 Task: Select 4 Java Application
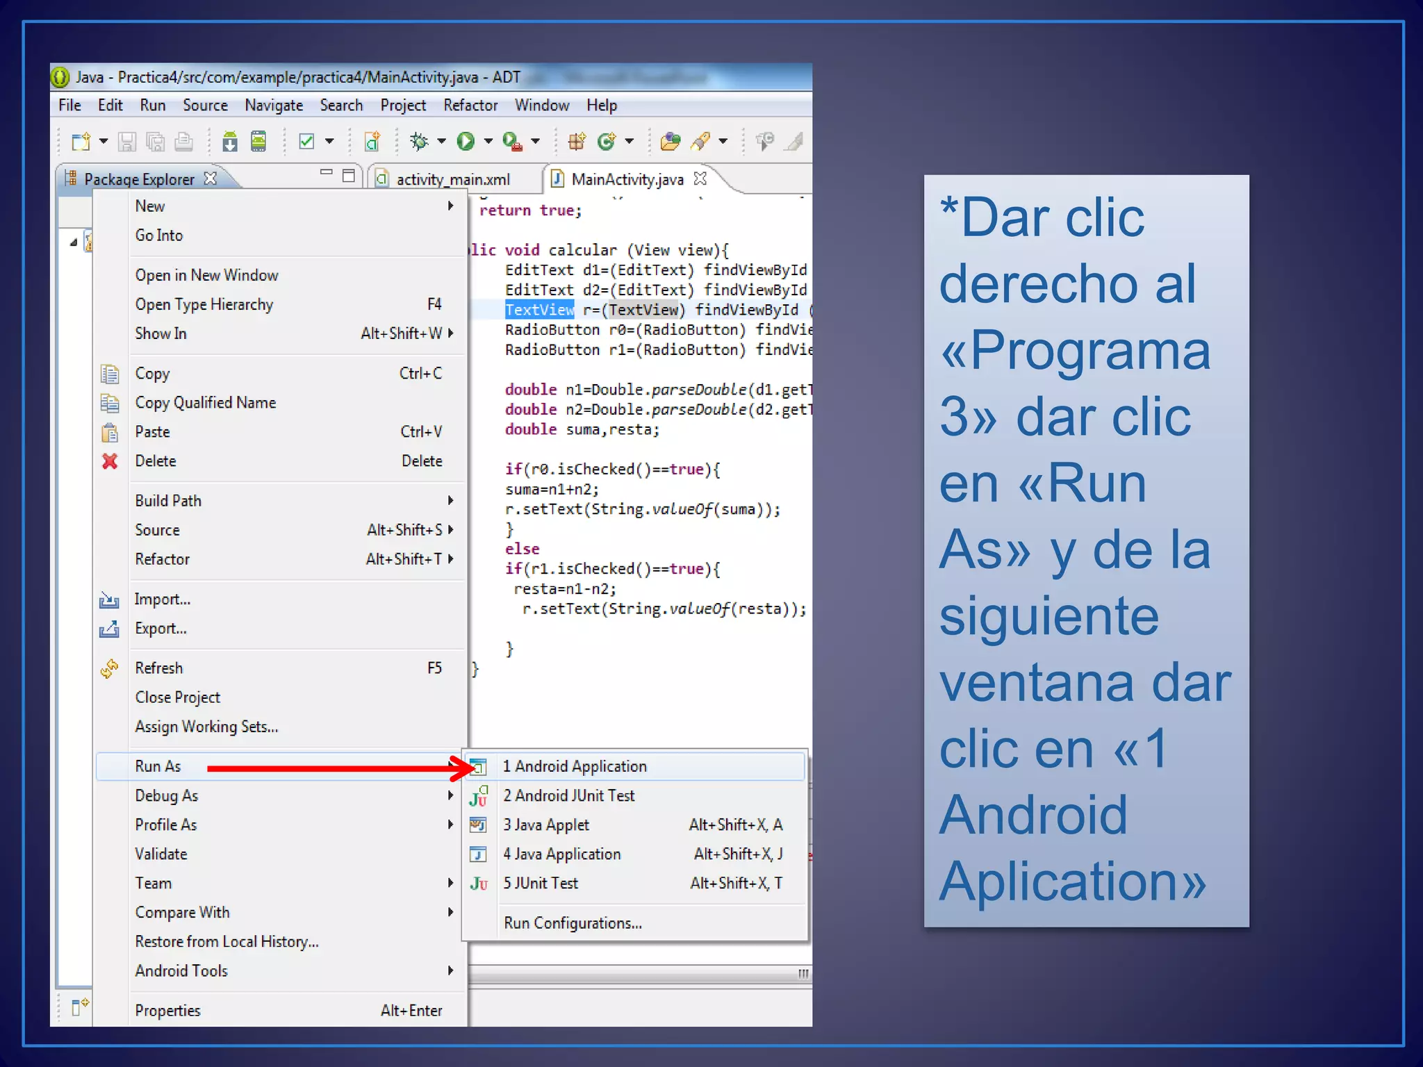(x=634, y=854)
